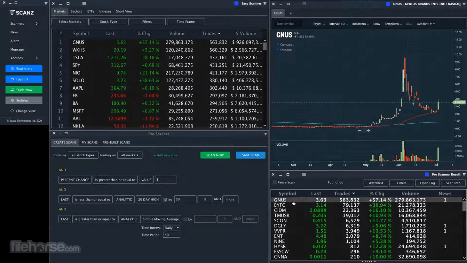Click Trade Now arrows icon

[12, 90]
